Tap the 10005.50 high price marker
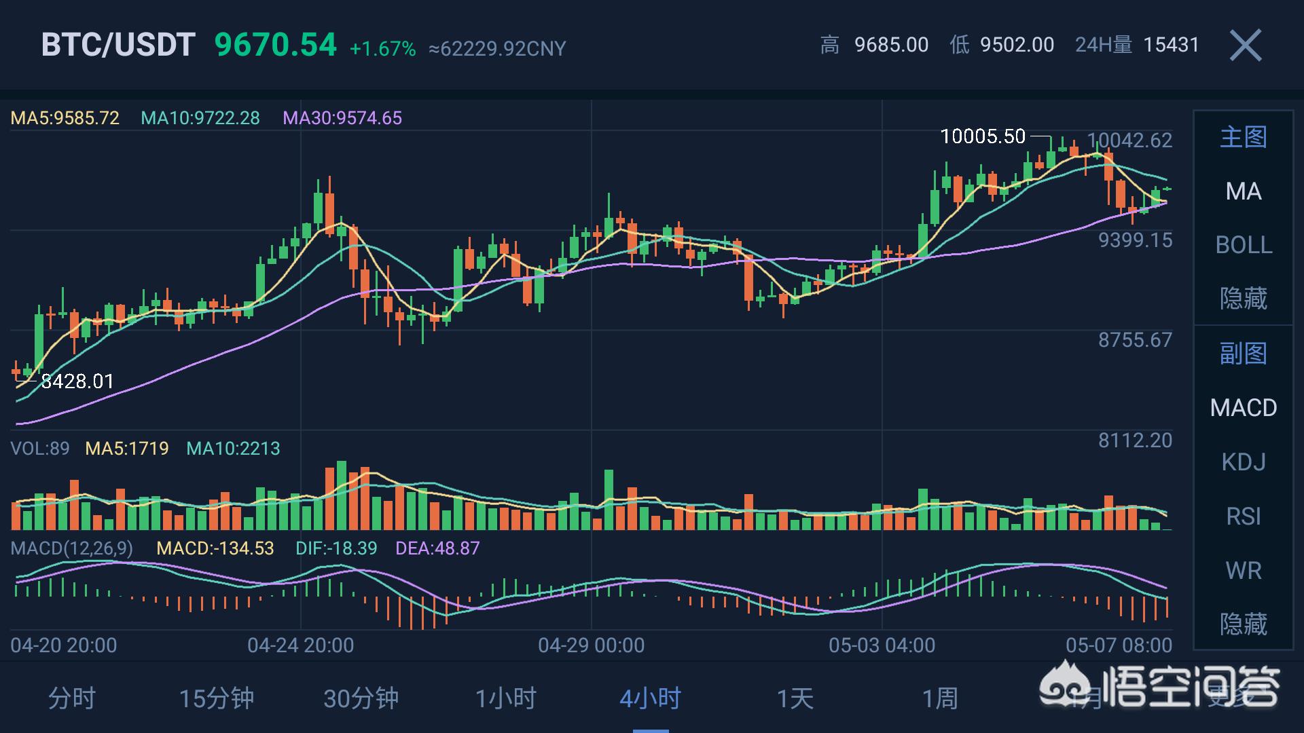1304x733 pixels. click(982, 136)
